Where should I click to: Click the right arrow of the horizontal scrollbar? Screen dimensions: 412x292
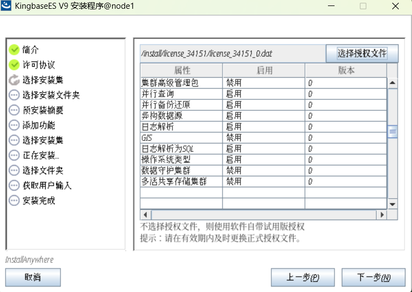pyautogui.click(x=382, y=215)
